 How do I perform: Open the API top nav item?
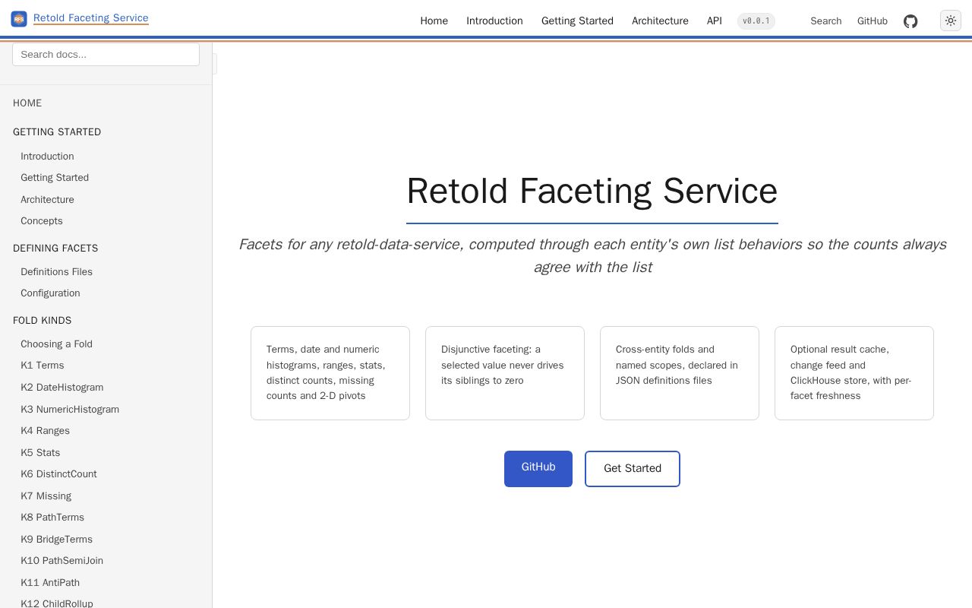pyautogui.click(x=715, y=21)
